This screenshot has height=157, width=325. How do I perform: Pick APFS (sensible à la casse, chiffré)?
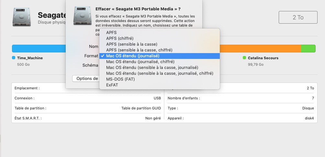(x=139, y=50)
